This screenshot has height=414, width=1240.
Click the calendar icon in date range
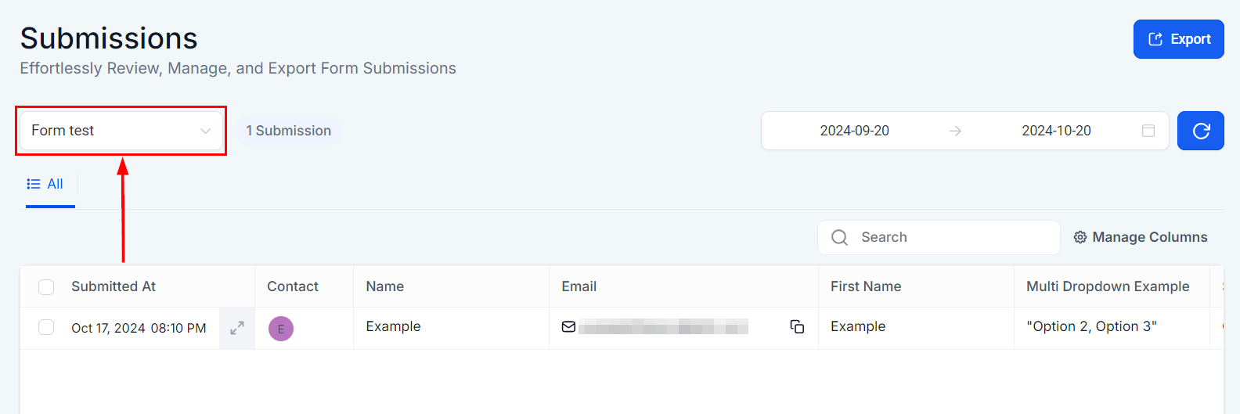coord(1148,131)
